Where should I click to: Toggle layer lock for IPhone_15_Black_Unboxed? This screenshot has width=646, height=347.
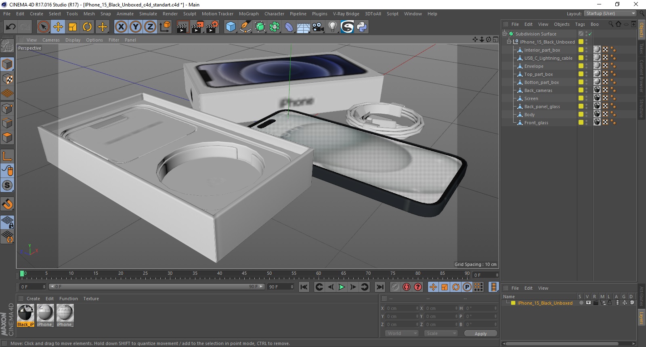click(610, 303)
